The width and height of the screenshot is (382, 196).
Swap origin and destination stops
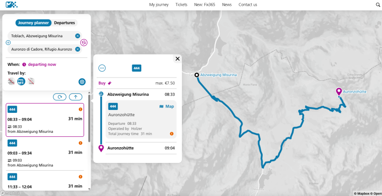[x=84, y=43]
